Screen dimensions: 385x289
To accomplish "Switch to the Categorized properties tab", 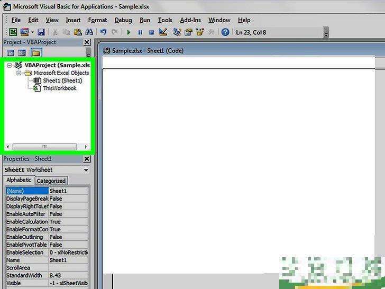I will (51, 180).
